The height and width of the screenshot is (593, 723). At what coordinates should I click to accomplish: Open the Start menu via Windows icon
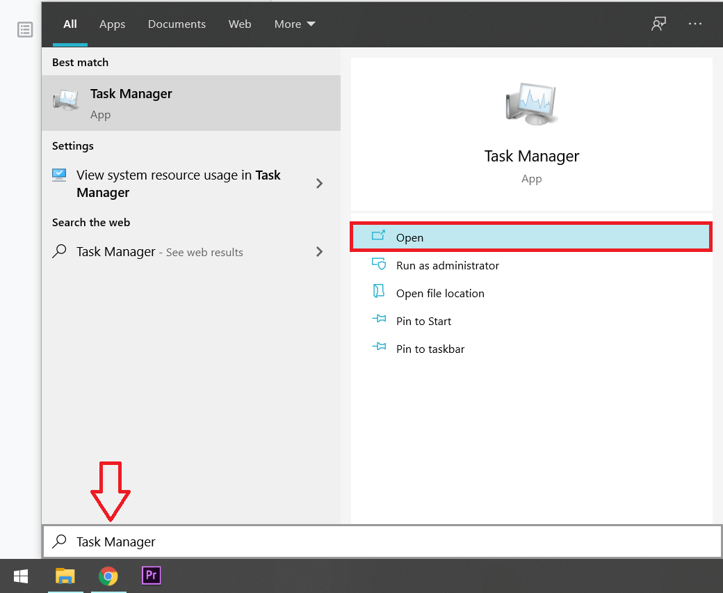pos(20,576)
